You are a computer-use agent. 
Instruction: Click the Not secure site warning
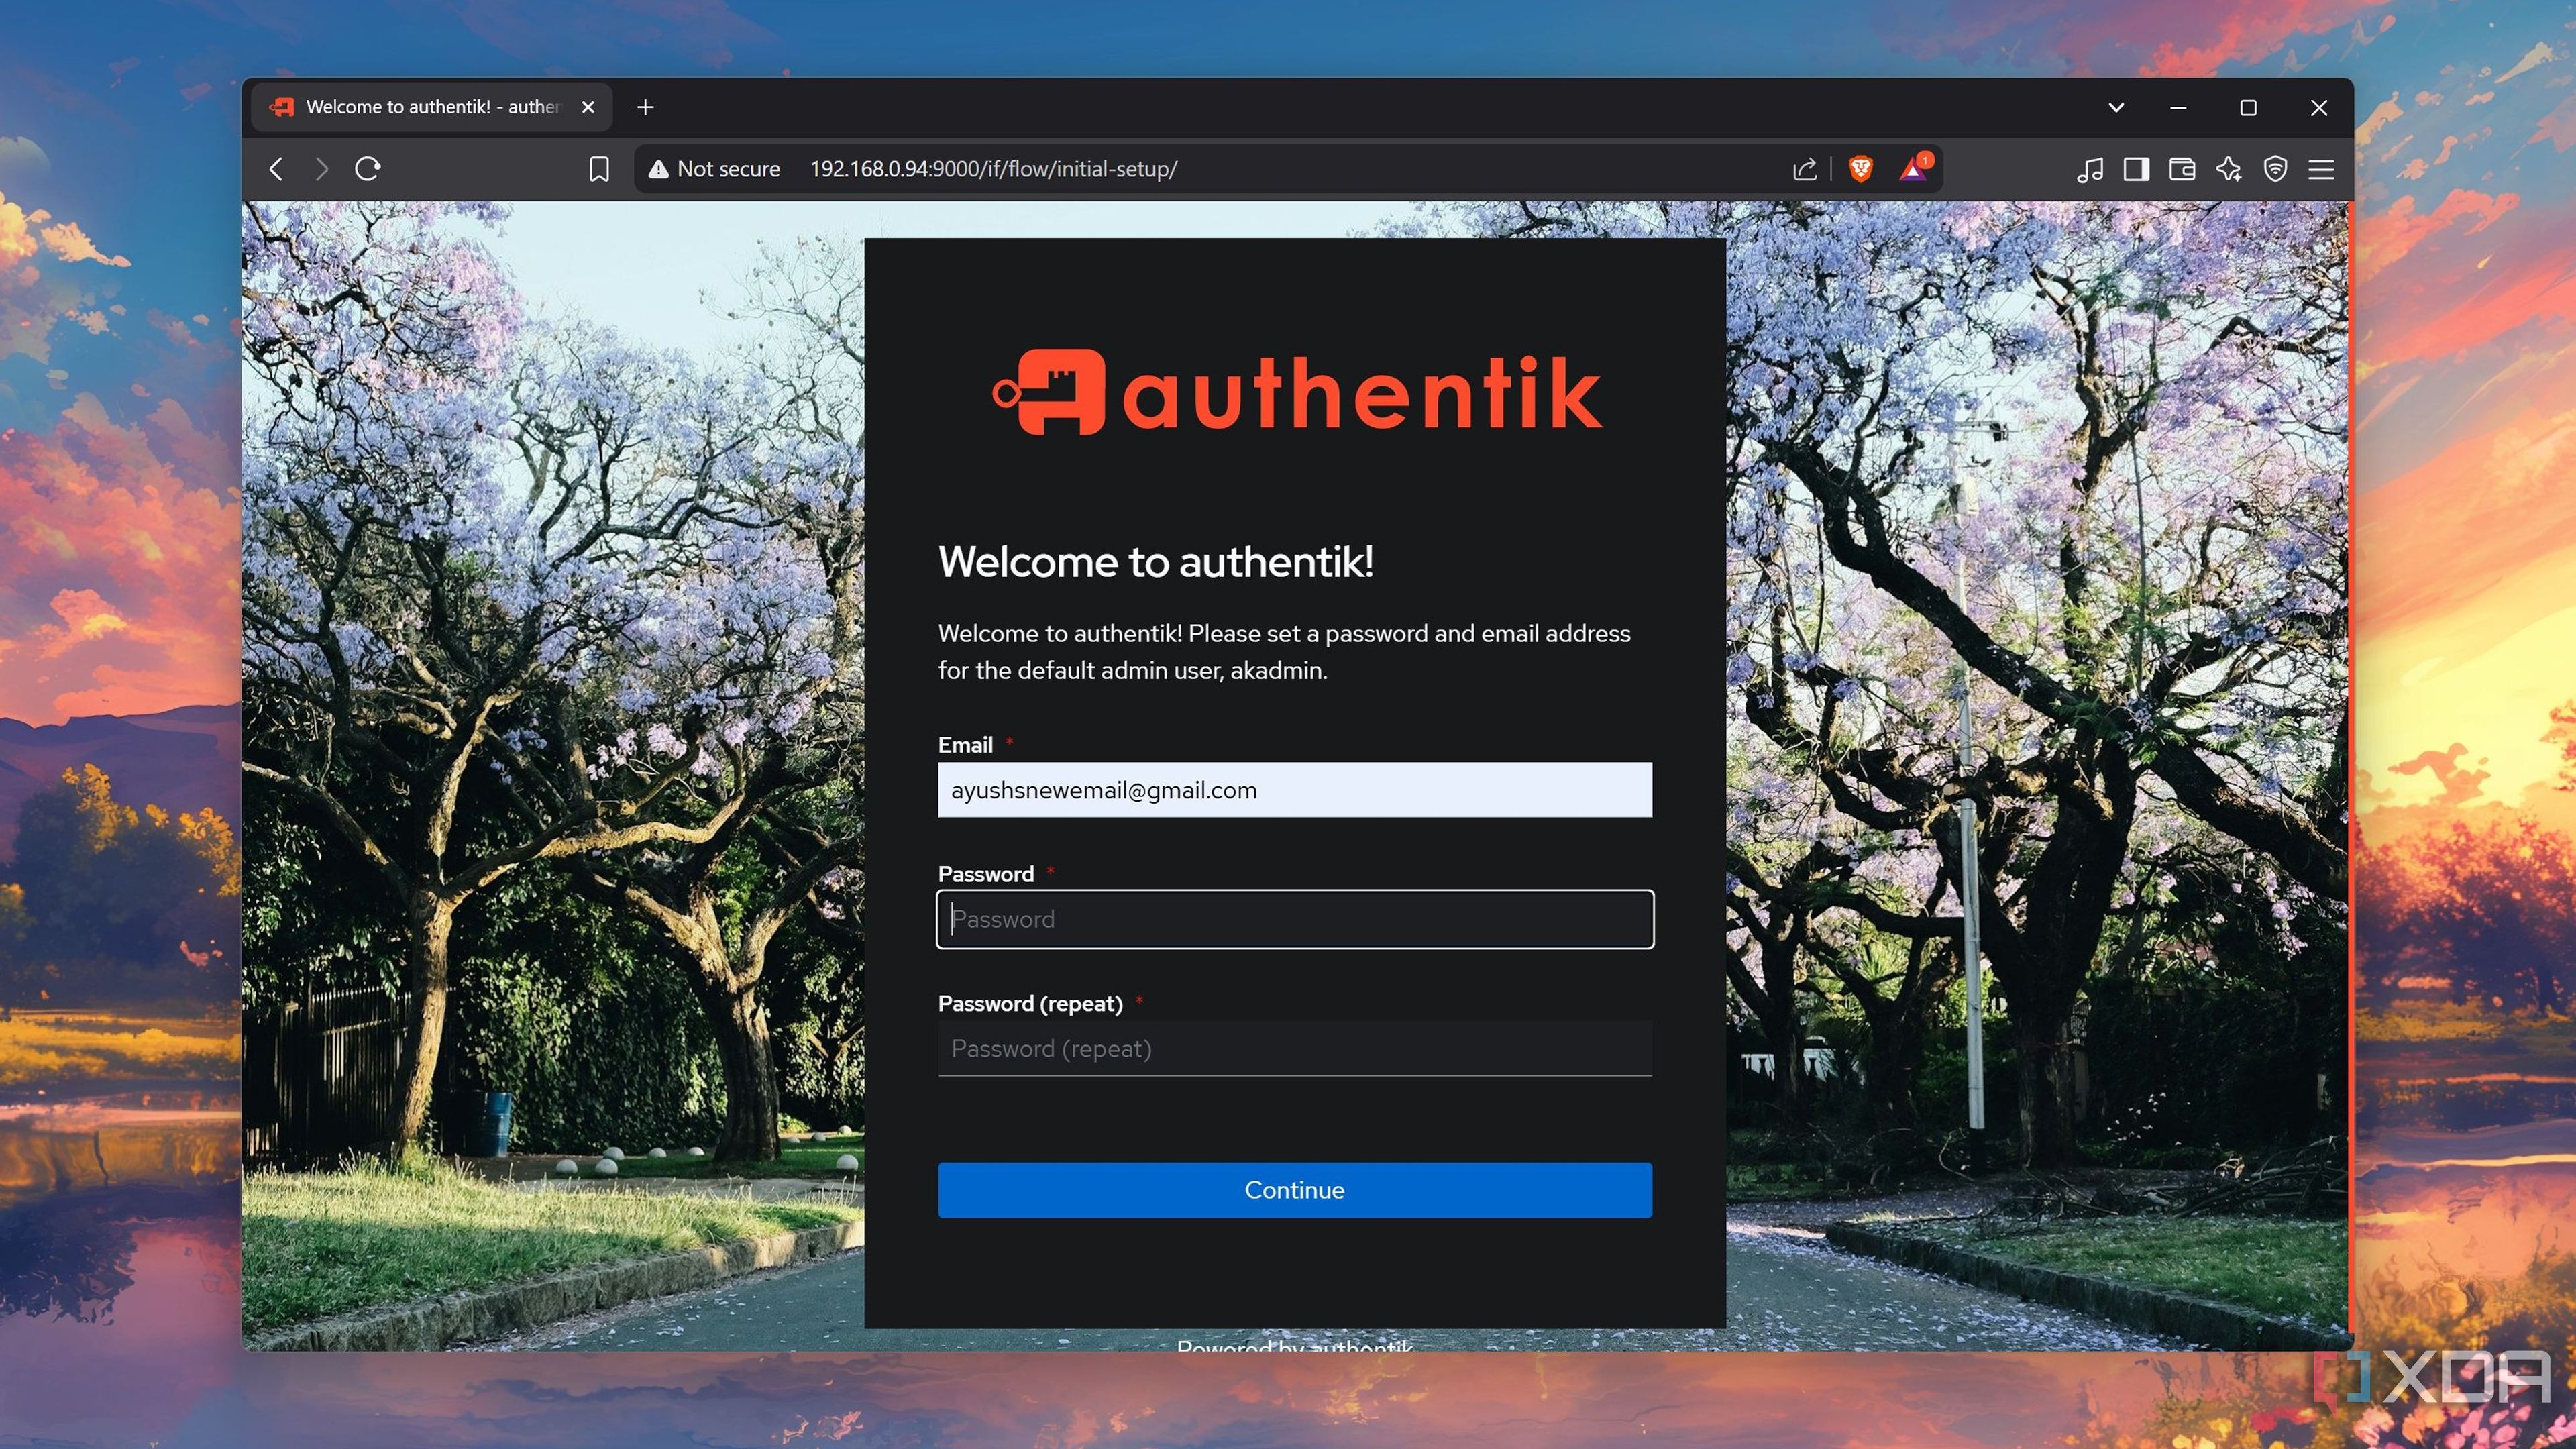coord(714,169)
